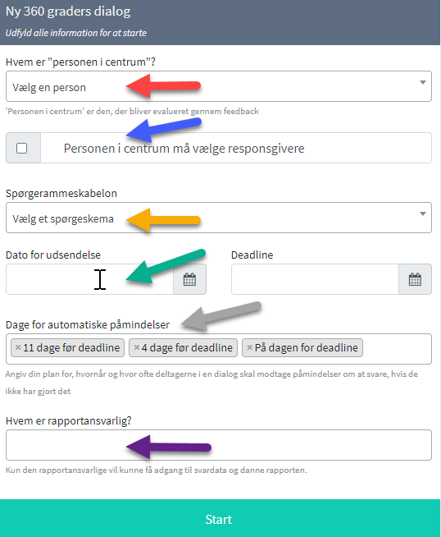Viewport: 441px width, 537px height.
Task: Tick the 'Personen i centrum må vælge responsgivere' checkbox
Action: point(22,149)
